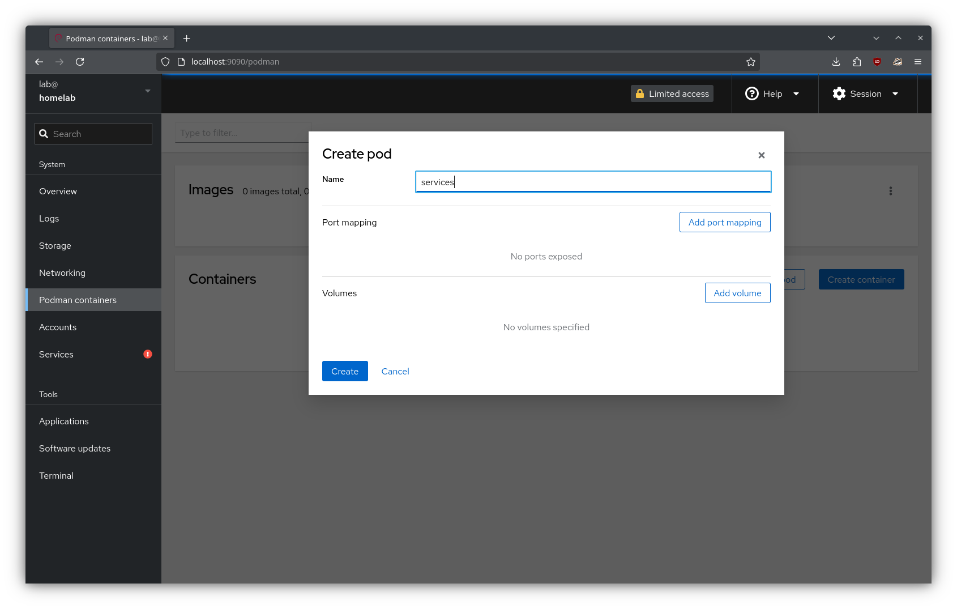The image size is (957, 609).
Task: Click the Add volume button
Action: [737, 293]
